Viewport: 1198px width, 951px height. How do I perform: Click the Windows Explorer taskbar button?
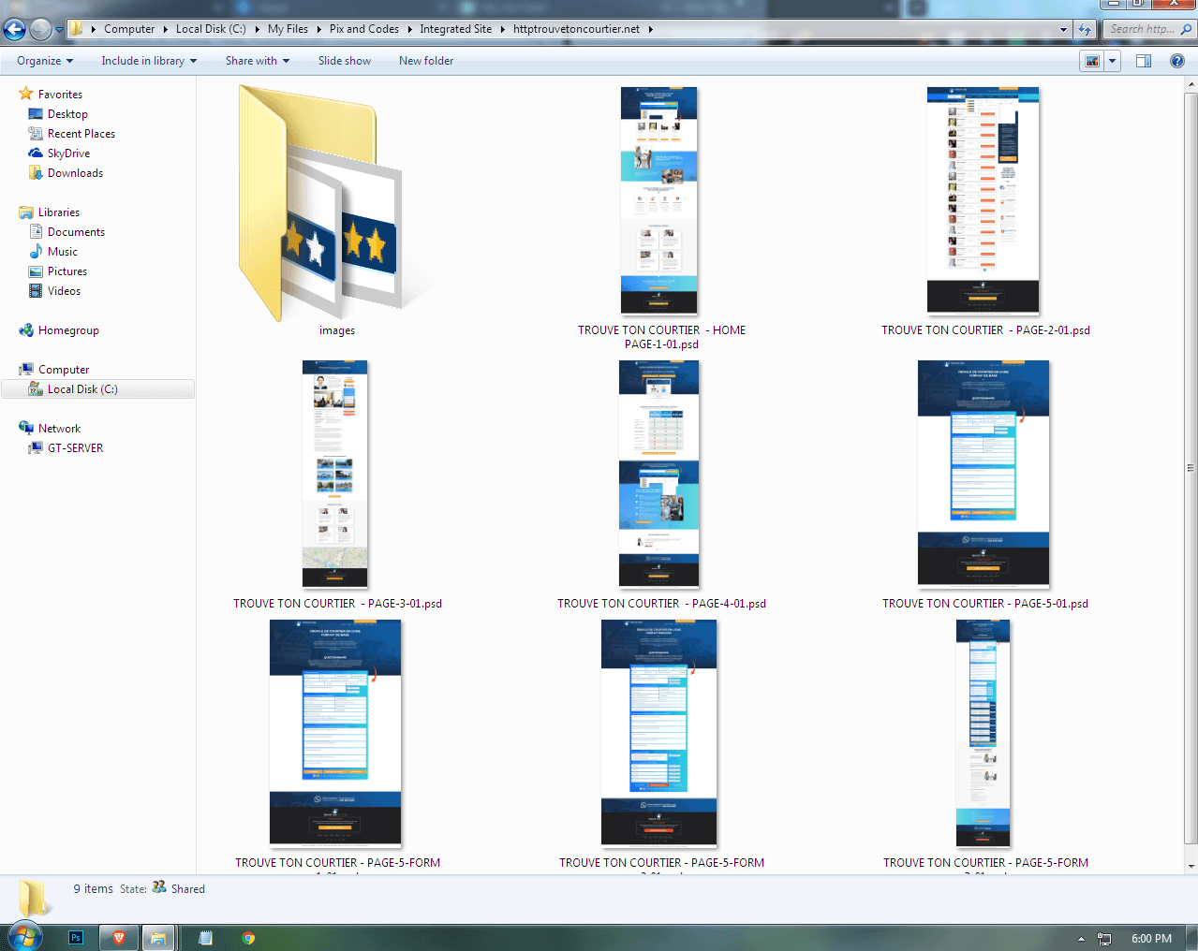158,938
